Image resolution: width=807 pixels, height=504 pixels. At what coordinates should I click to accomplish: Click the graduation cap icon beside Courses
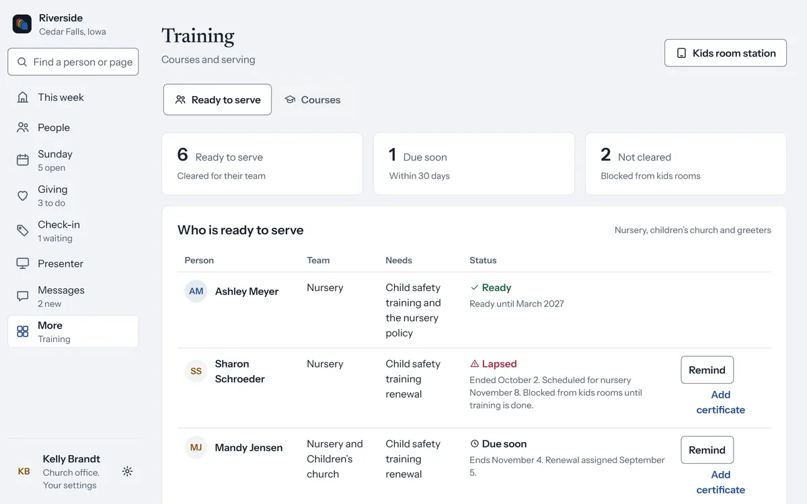290,99
